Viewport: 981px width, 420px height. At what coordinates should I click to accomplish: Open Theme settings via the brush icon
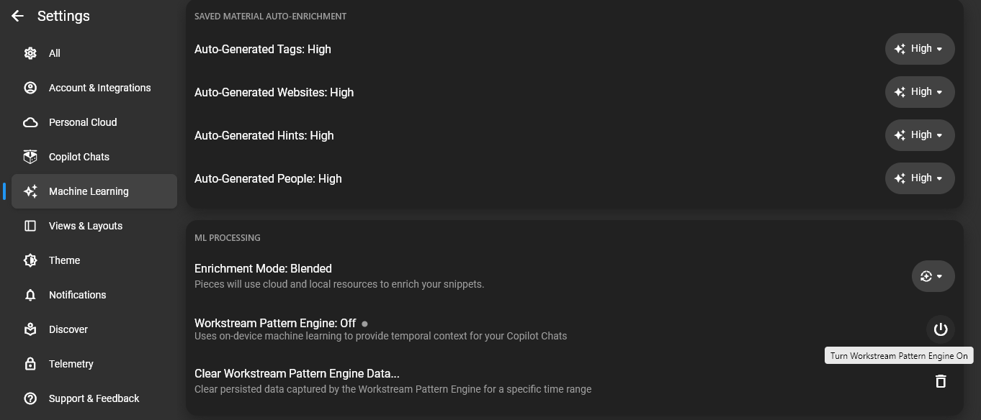[30, 260]
